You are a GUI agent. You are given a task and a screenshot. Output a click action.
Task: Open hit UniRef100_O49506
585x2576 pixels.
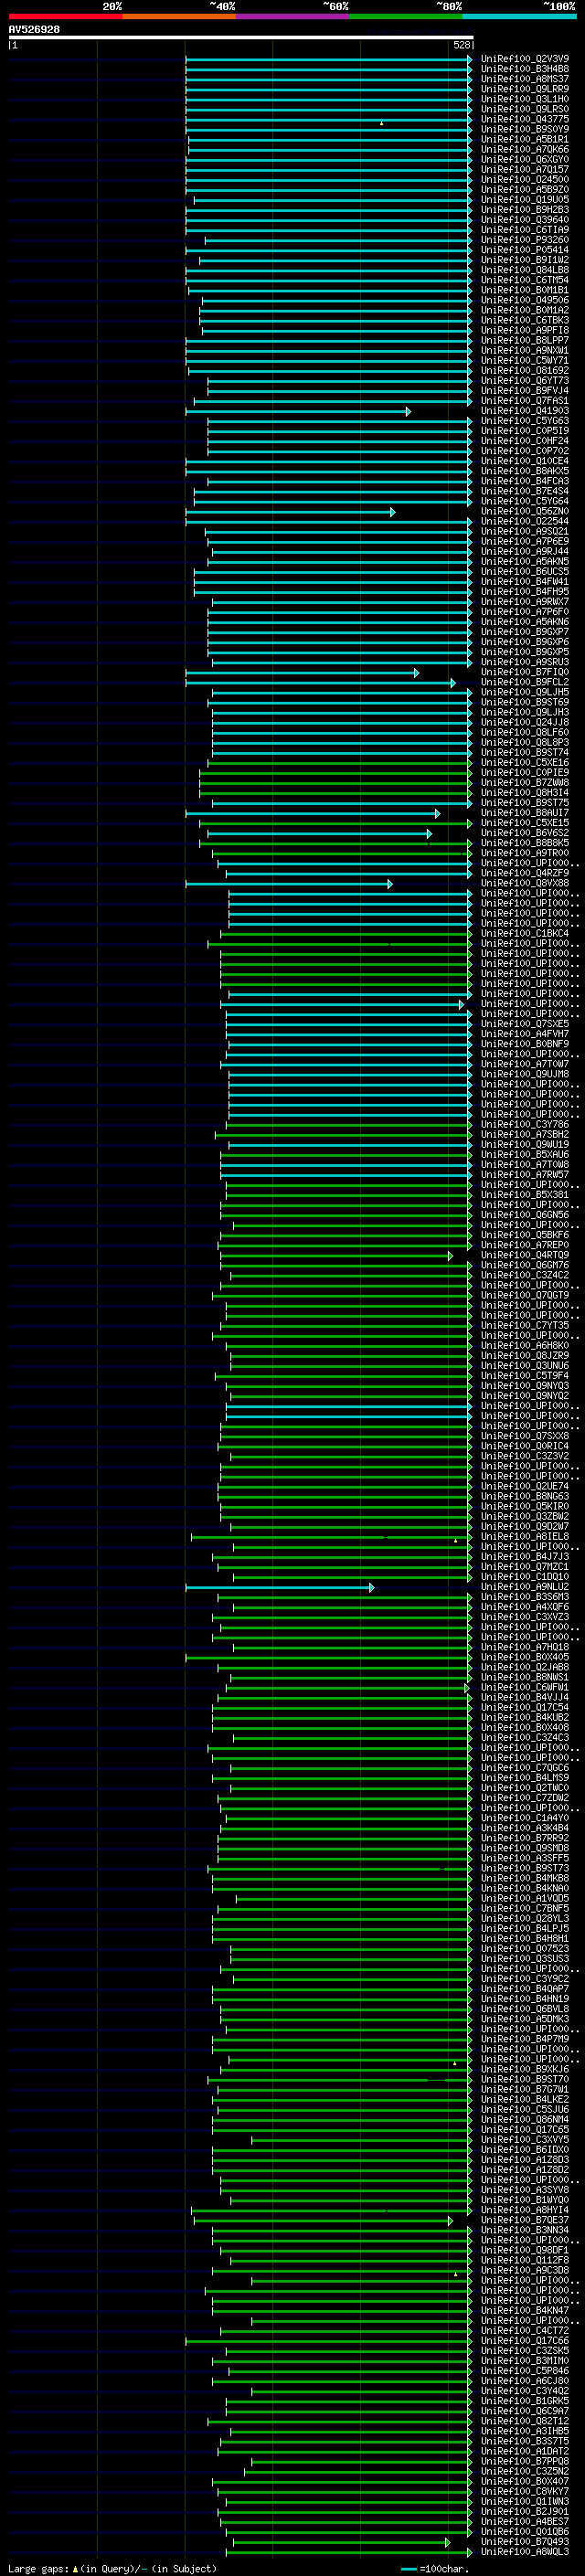click(x=525, y=300)
